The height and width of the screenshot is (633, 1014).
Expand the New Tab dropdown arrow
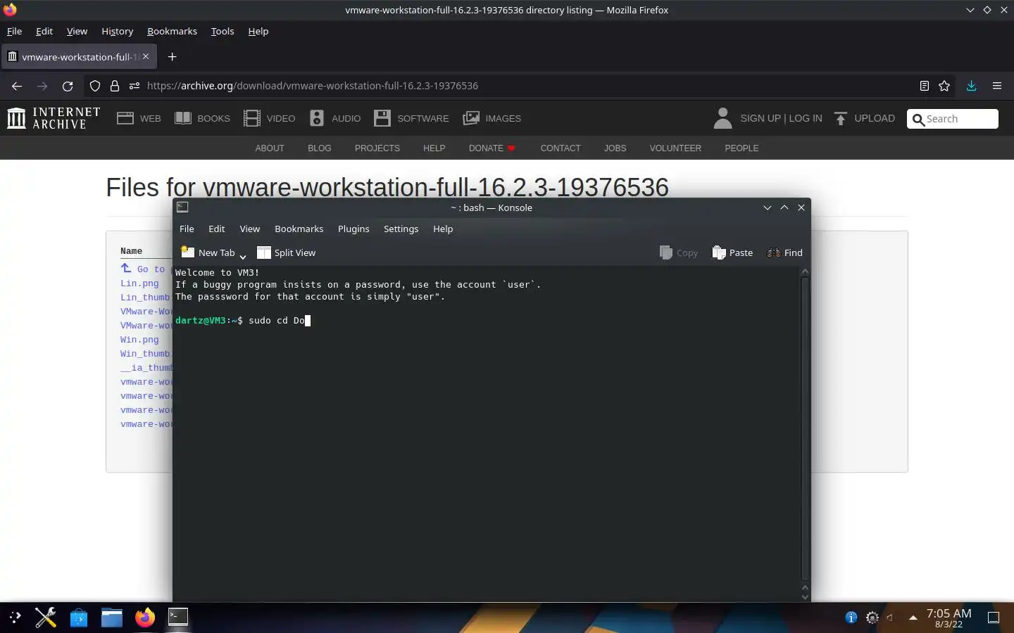243,256
